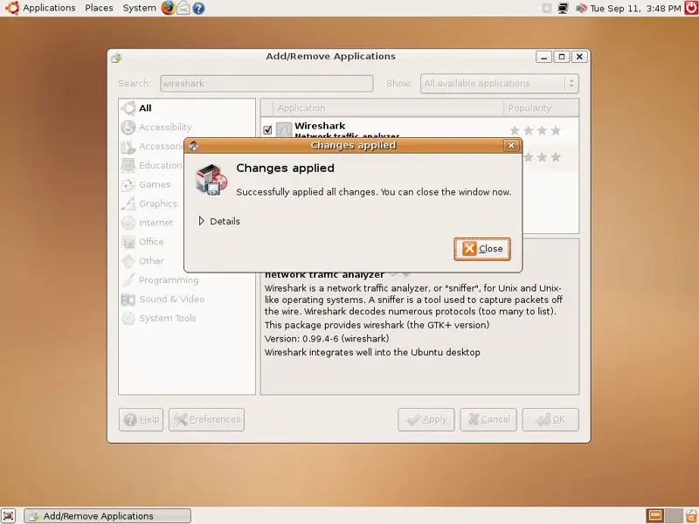699x524 pixels.
Task: Select the Games category icon
Action: coord(128,184)
